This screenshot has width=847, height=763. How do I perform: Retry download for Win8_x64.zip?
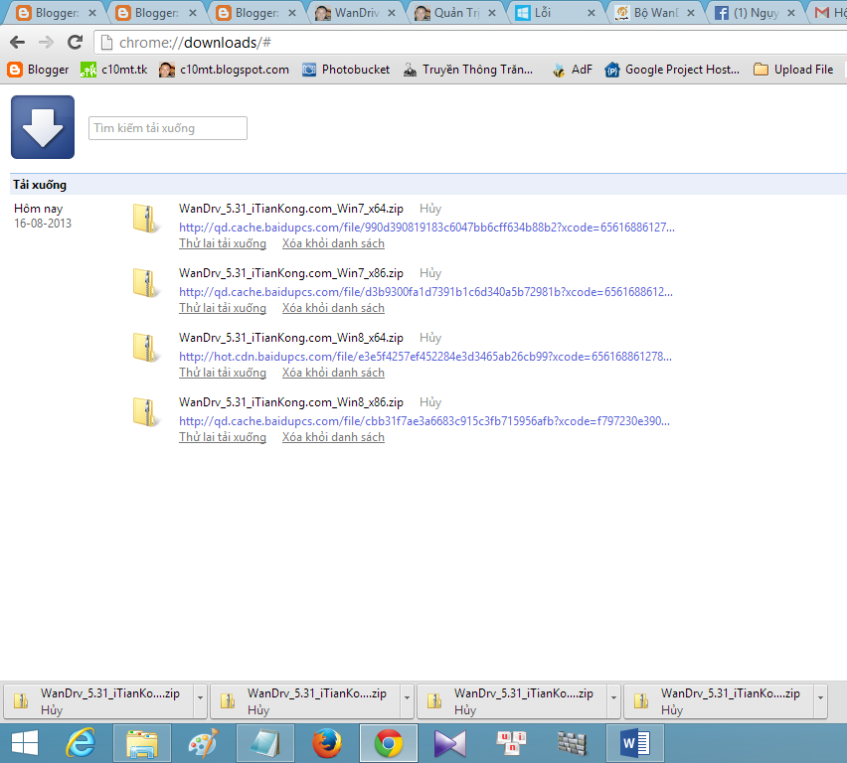click(223, 373)
